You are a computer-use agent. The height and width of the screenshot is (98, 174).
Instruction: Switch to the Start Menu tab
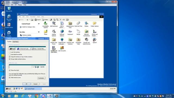pyautogui.click(x=15, y=42)
